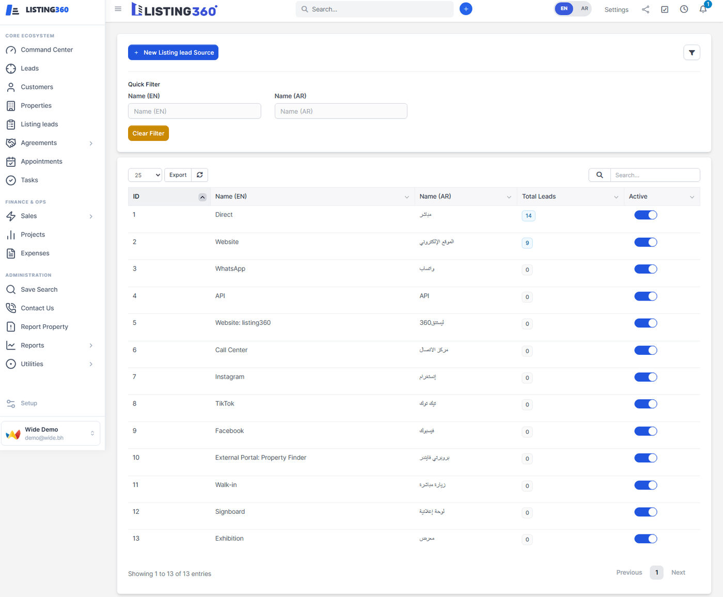
Task: Open Total Leads column dropdown arrow
Action: point(616,197)
